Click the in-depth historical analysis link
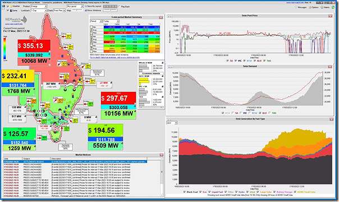The height and width of the screenshot is (202, 339). (115, 57)
